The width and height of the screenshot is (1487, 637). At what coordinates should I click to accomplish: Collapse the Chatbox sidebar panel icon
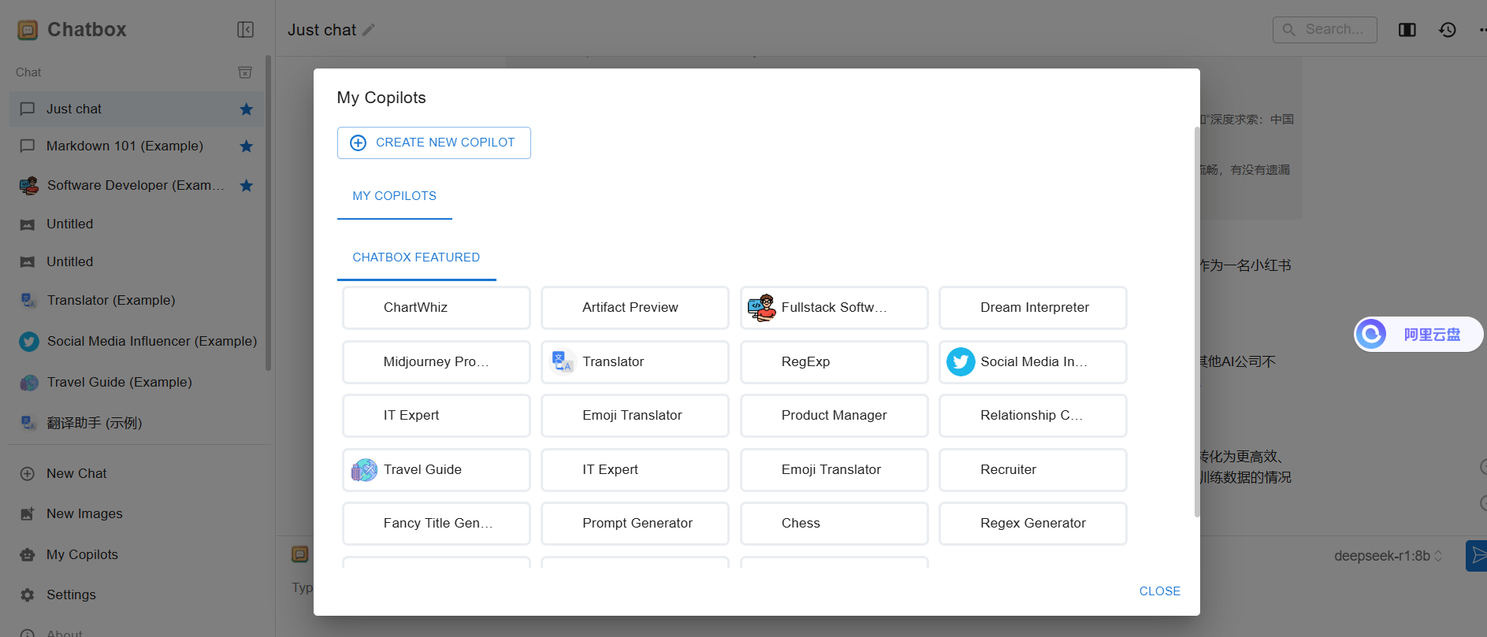click(x=245, y=30)
